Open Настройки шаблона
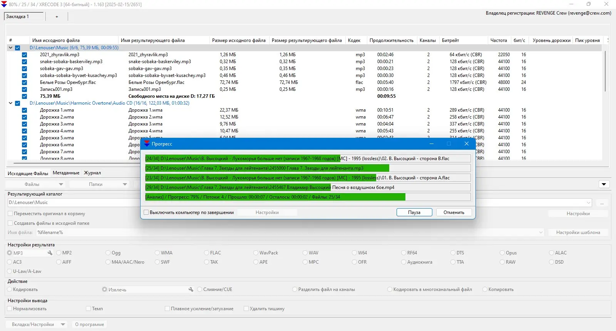 (578, 232)
